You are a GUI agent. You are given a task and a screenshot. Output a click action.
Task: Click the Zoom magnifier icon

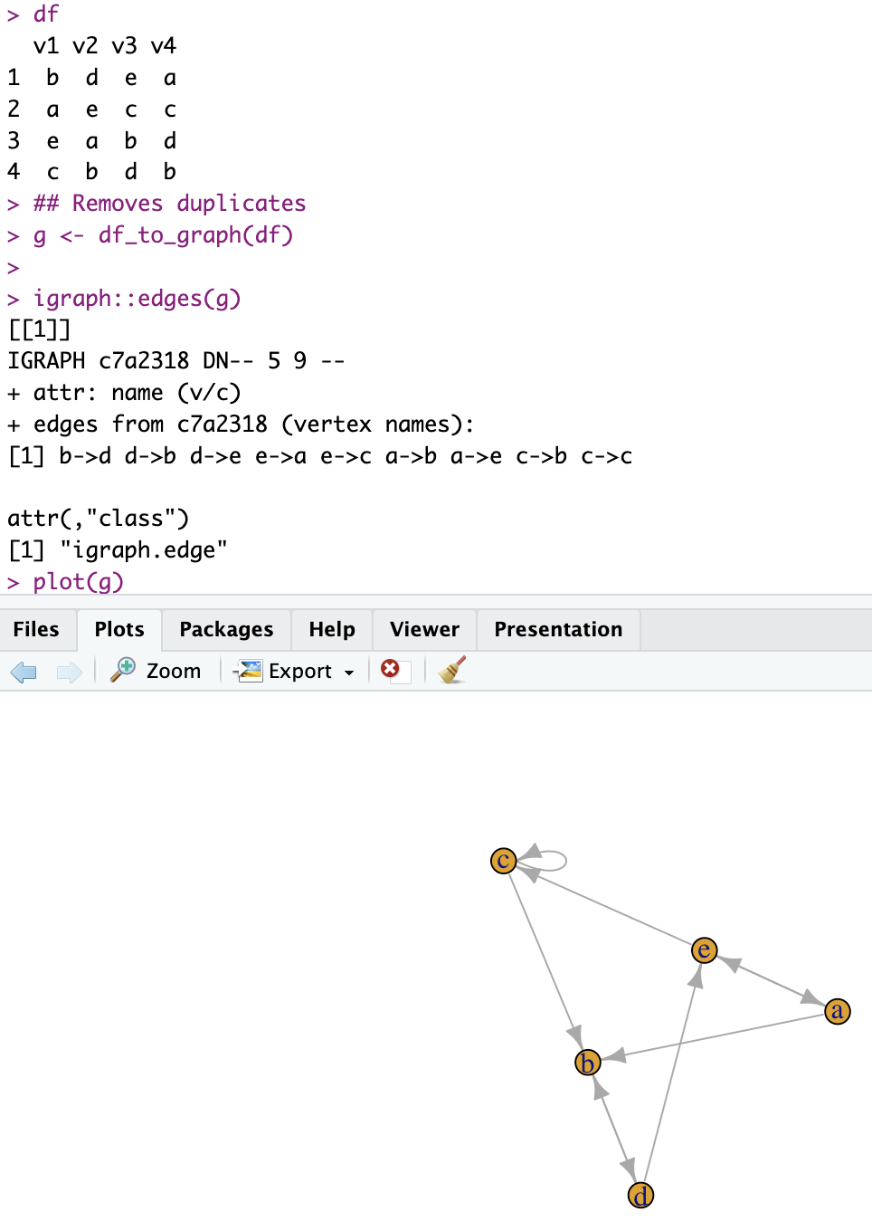tap(123, 670)
